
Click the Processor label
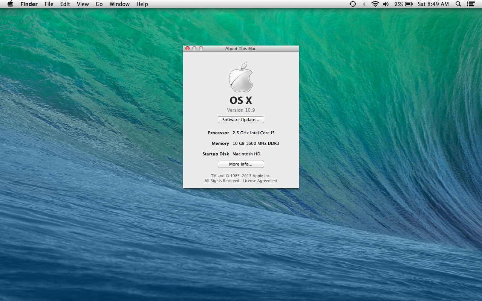coord(219,133)
